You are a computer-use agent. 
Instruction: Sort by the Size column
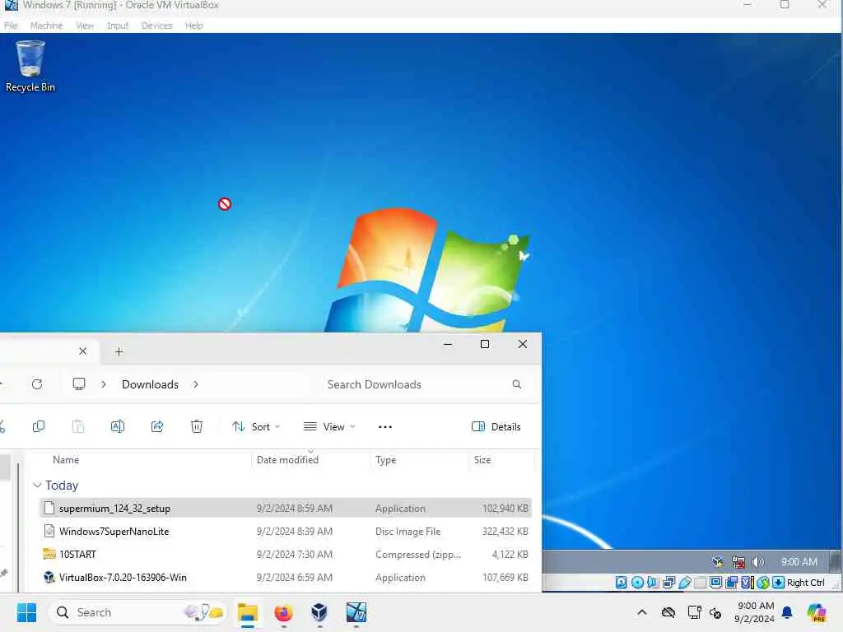click(x=482, y=459)
